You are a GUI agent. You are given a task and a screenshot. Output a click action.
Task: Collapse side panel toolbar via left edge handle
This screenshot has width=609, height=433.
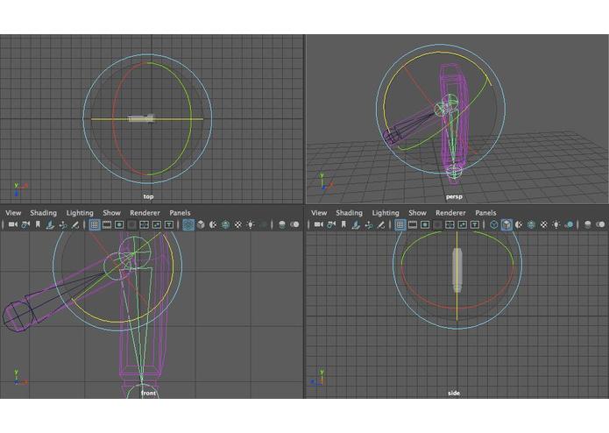(x=308, y=224)
